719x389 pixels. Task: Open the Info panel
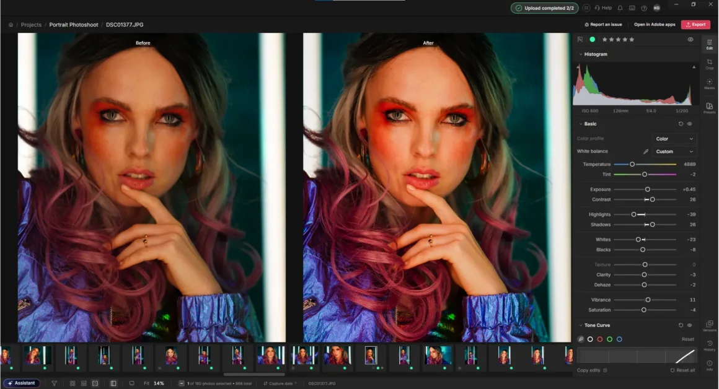709,365
